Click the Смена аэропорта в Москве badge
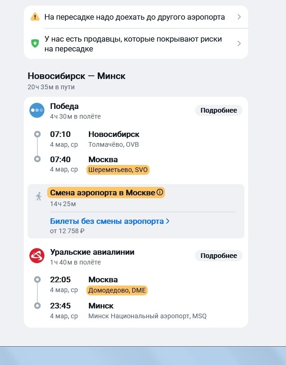286x365 pixels. pos(106,193)
